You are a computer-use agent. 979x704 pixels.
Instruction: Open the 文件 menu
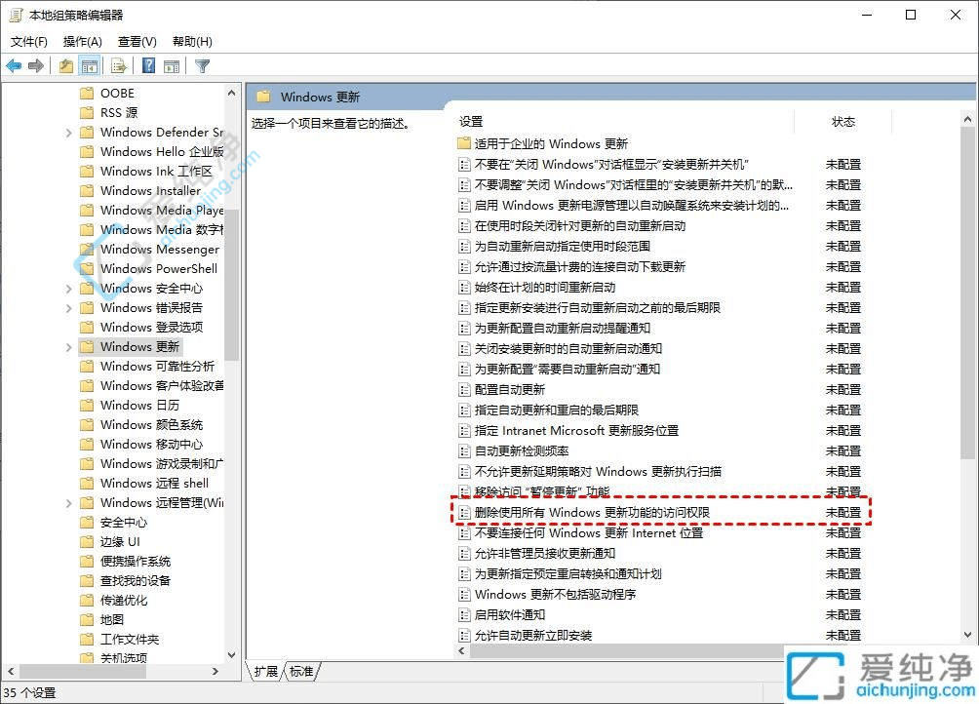pos(28,41)
